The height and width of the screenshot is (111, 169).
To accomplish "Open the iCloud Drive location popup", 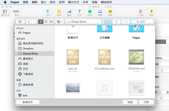I will [x=85, y=22].
